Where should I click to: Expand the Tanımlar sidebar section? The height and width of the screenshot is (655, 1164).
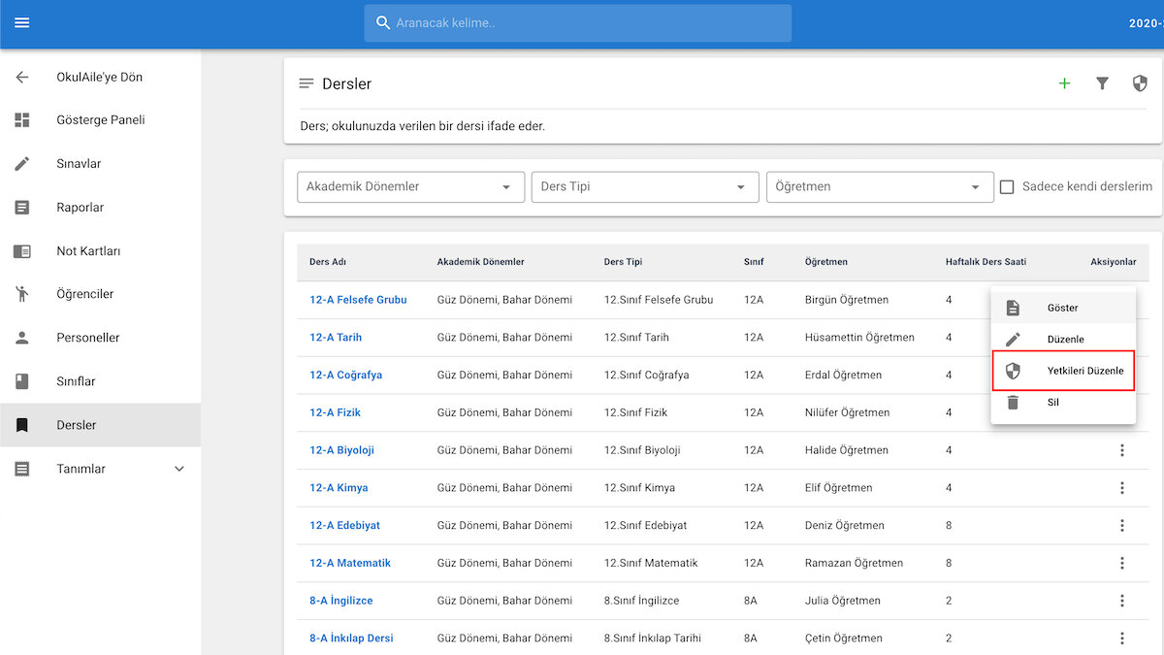(x=101, y=469)
